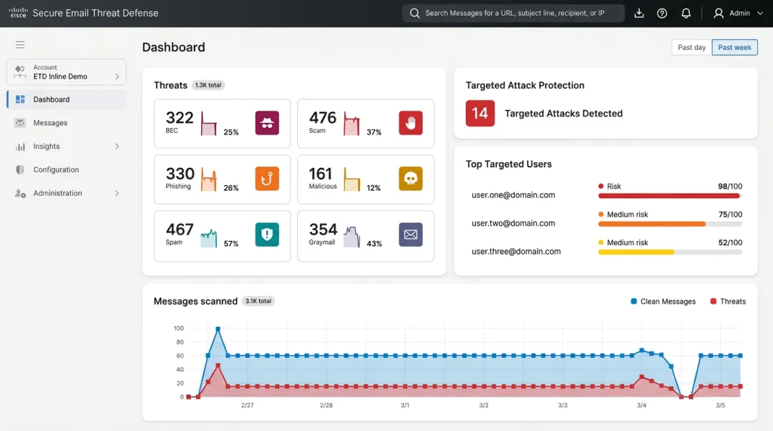Click Targeted Attacks Detected label
The image size is (773, 431).
(563, 114)
